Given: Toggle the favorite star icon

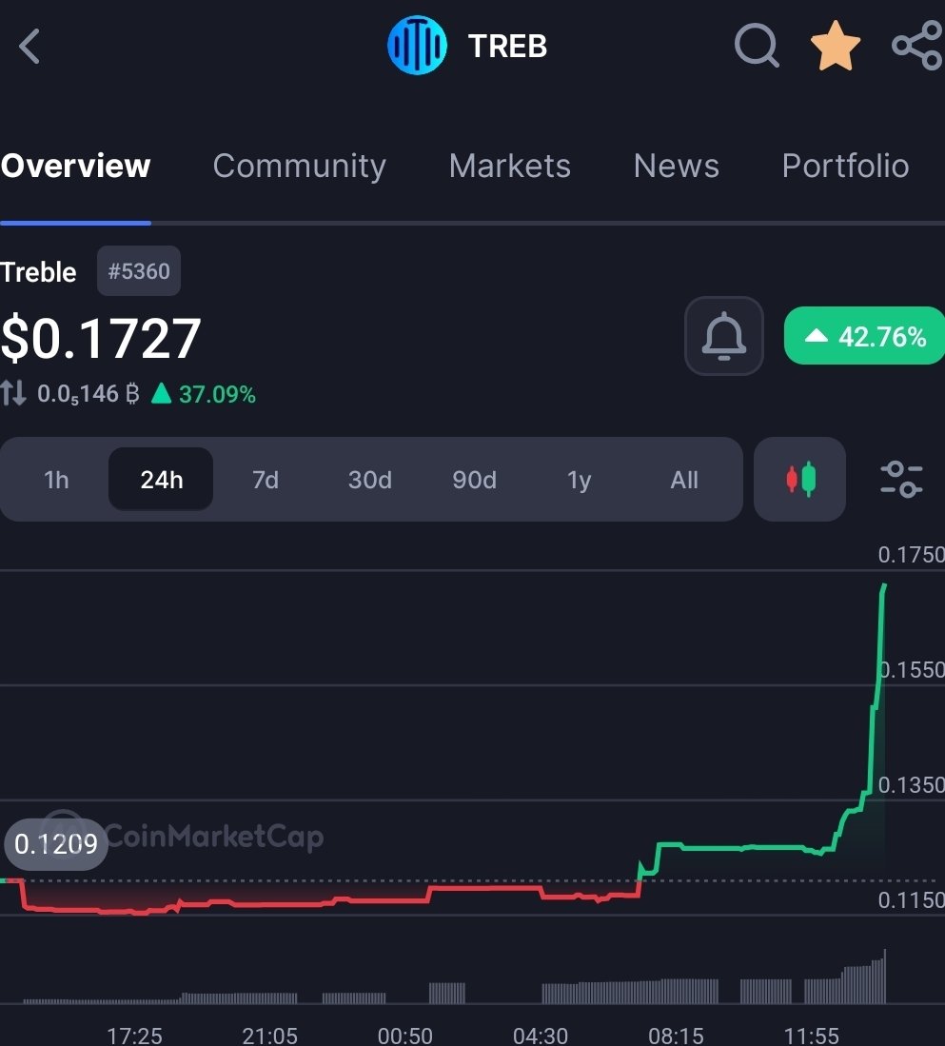Looking at the screenshot, I should (835, 46).
